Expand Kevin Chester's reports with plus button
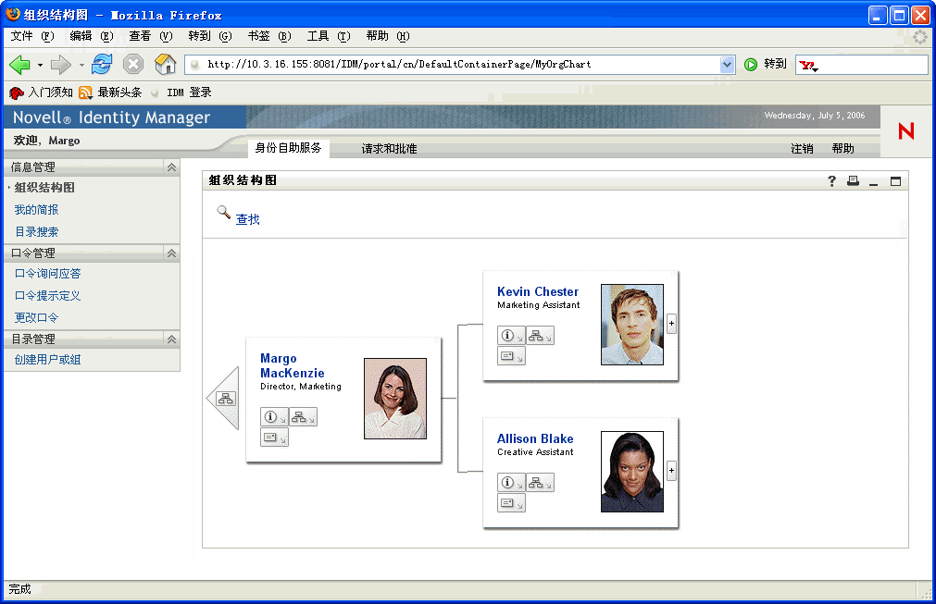Screen dimensions: 936x604 point(671,323)
